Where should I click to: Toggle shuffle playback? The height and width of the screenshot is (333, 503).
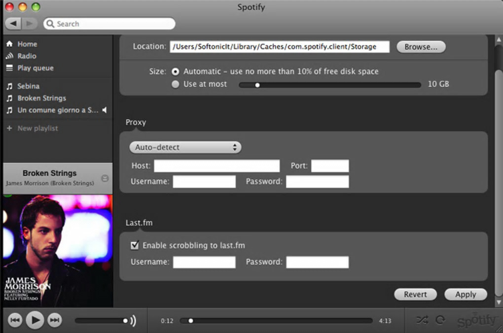coord(422,320)
